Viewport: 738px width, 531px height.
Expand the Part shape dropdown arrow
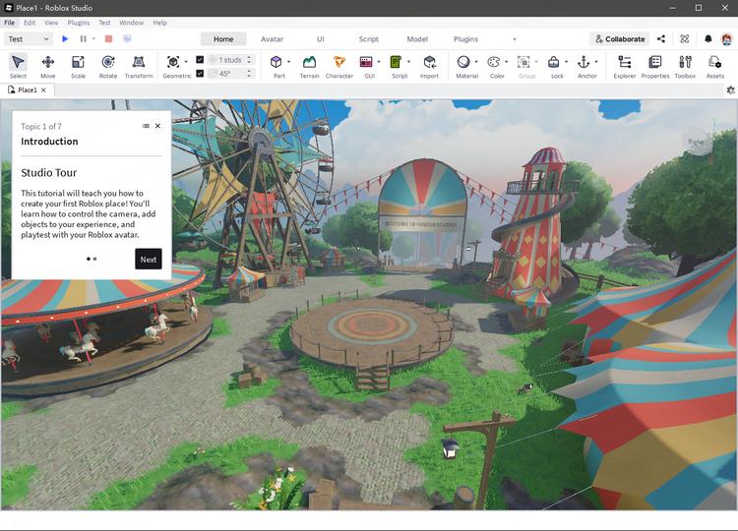pyautogui.click(x=288, y=62)
